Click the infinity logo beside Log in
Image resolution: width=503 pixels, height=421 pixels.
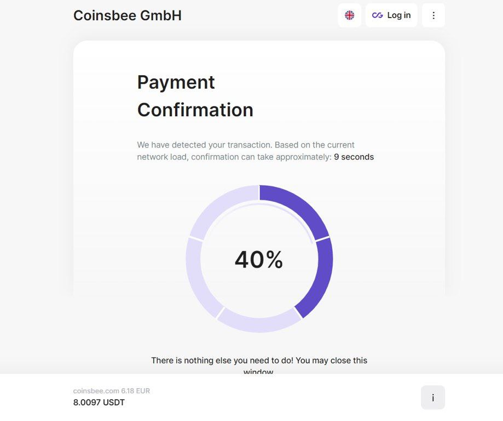tap(377, 15)
